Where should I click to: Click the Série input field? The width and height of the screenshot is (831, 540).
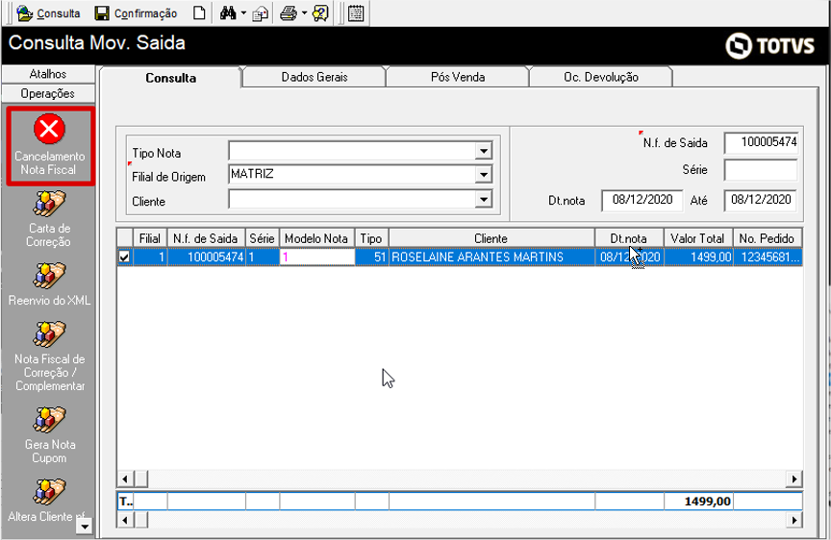click(761, 170)
